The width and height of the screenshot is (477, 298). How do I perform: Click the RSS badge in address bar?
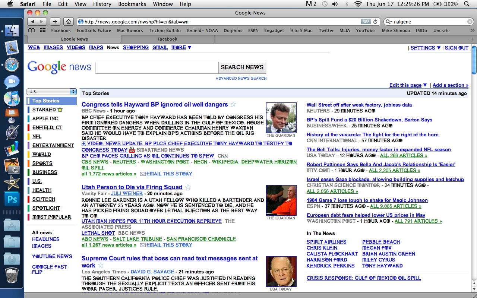pos(366,22)
